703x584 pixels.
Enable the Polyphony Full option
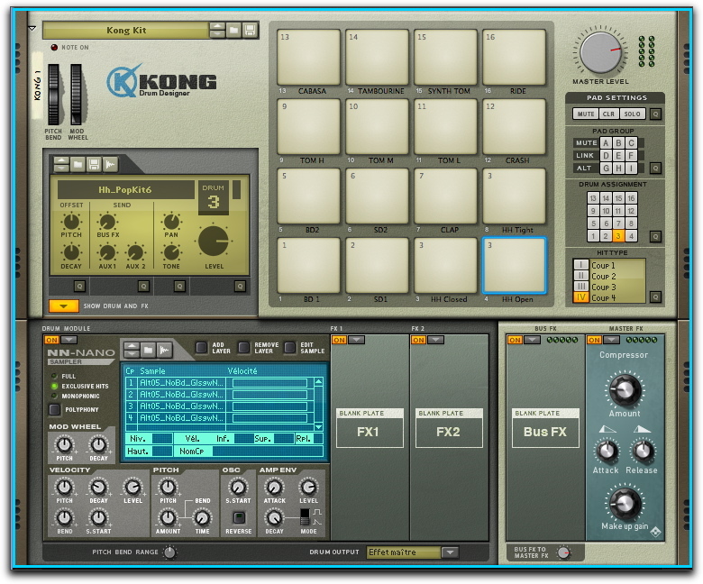pos(55,376)
